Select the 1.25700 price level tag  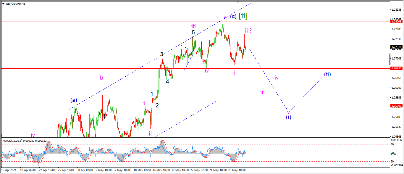click(396, 106)
